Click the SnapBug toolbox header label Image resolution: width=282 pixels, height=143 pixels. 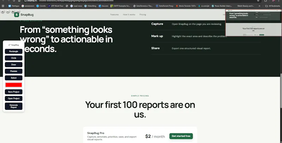pos(14,45)
